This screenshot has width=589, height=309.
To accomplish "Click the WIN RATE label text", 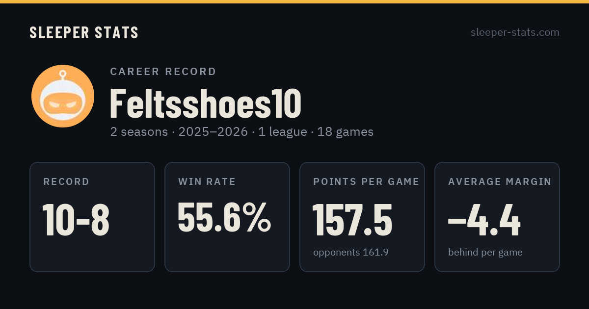I will [207, 182].
